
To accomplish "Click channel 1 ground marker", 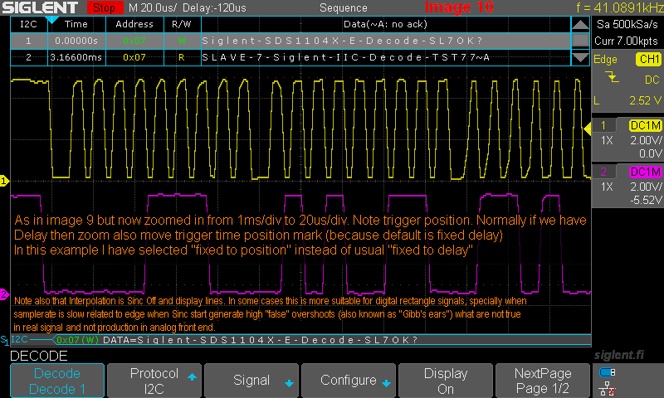I will coord(4,181).
